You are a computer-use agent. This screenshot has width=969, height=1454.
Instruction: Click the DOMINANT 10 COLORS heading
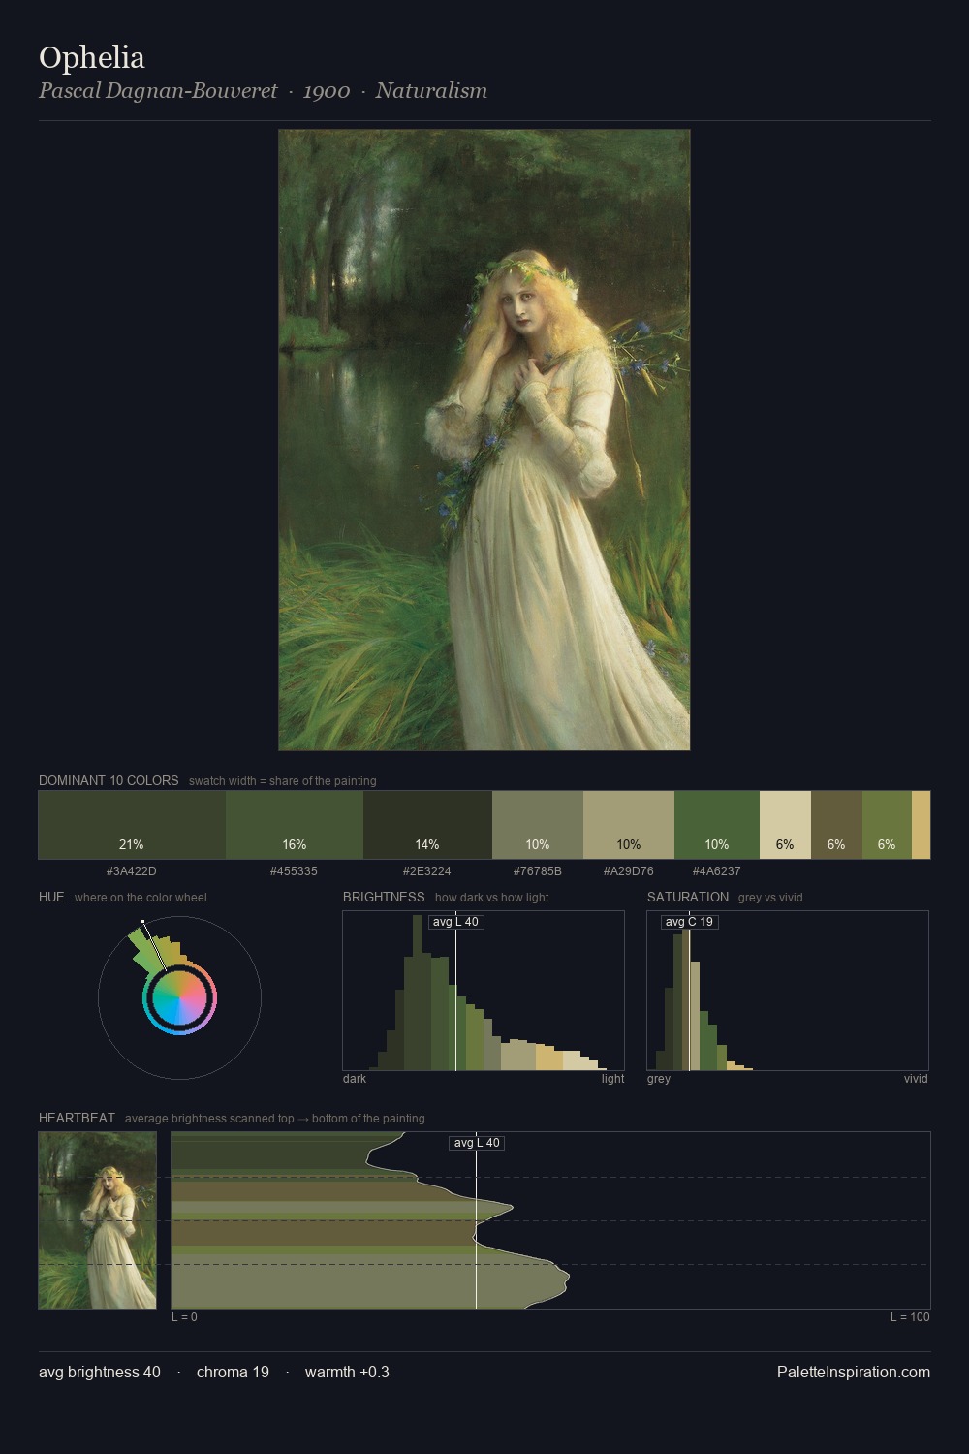109,780
